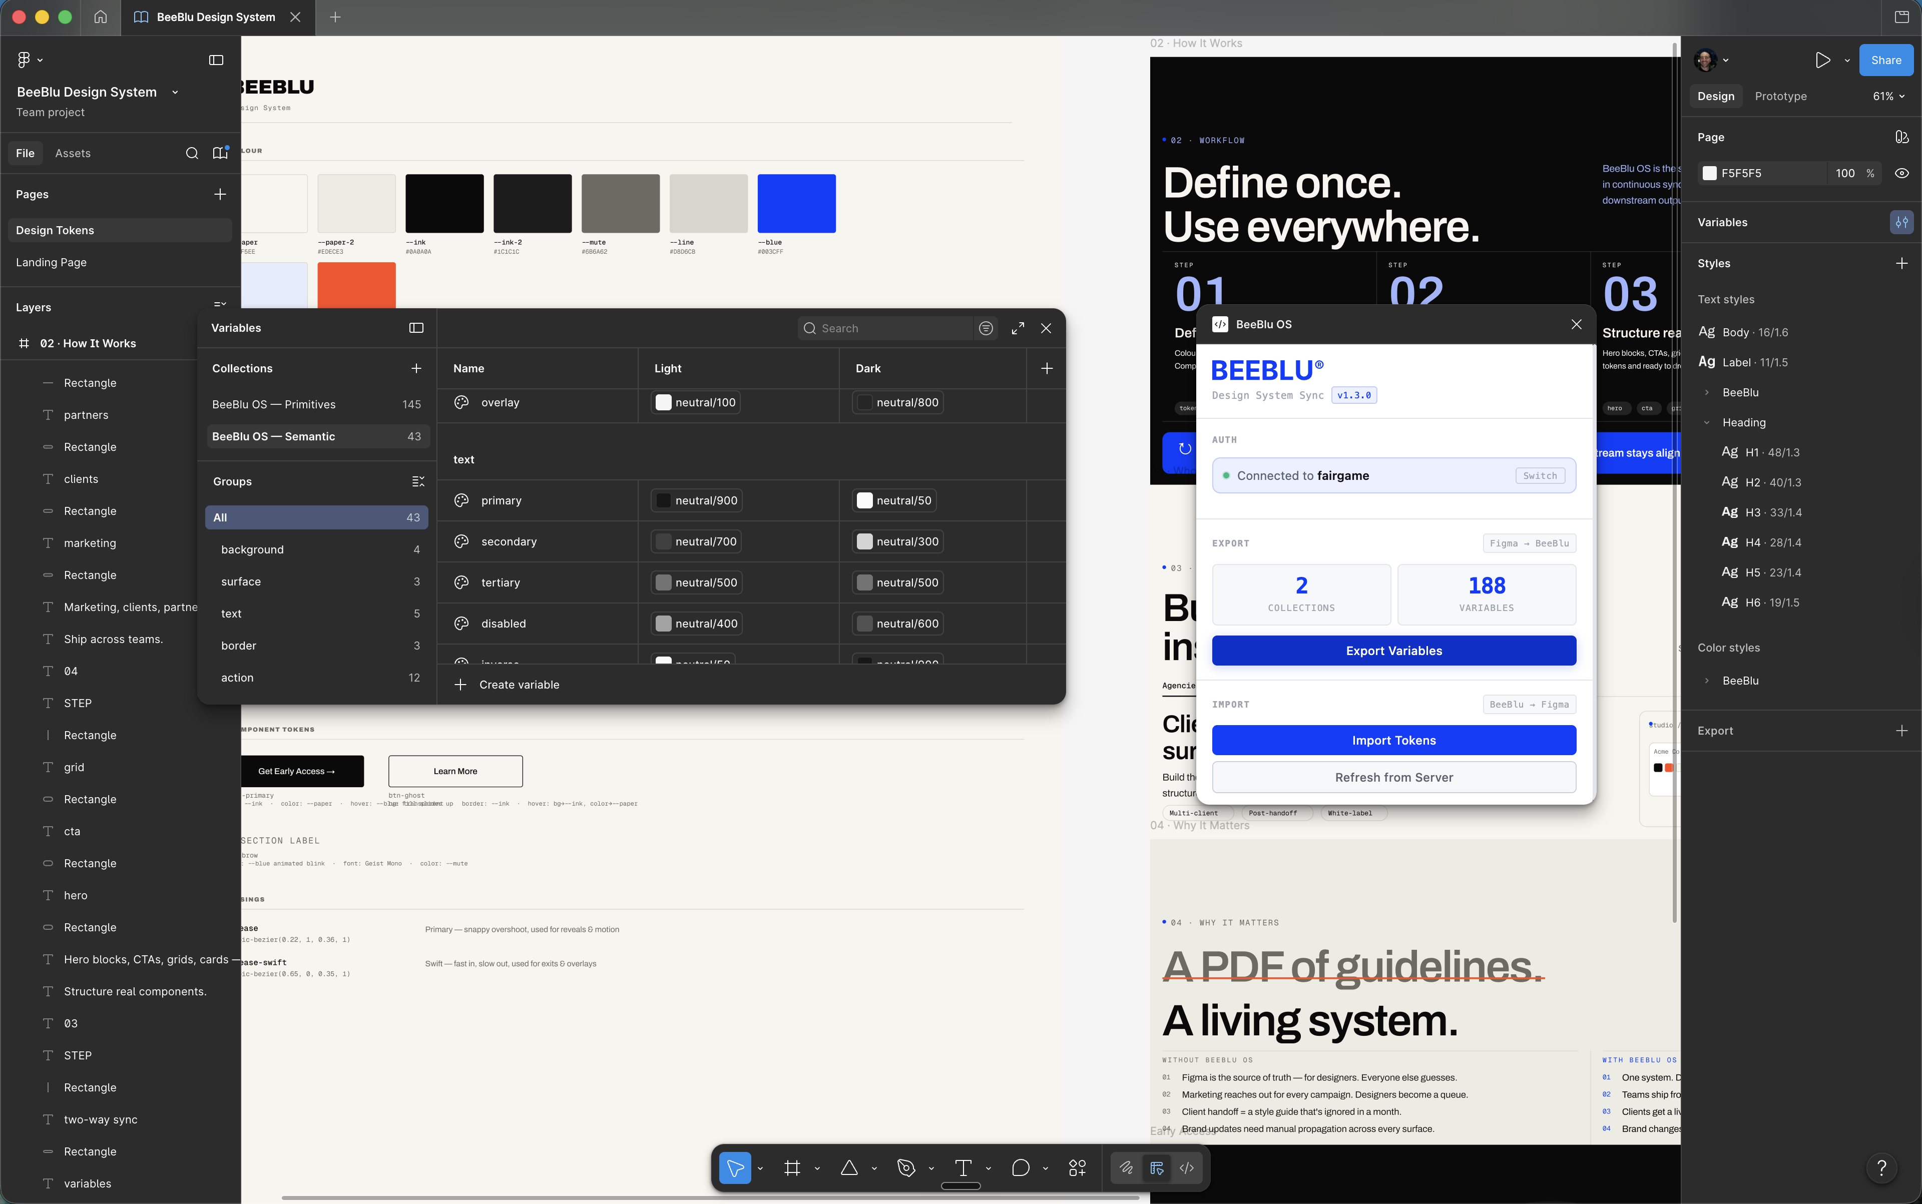
Task: Collapse the Heading text styles group
Action: [1706, 423]
